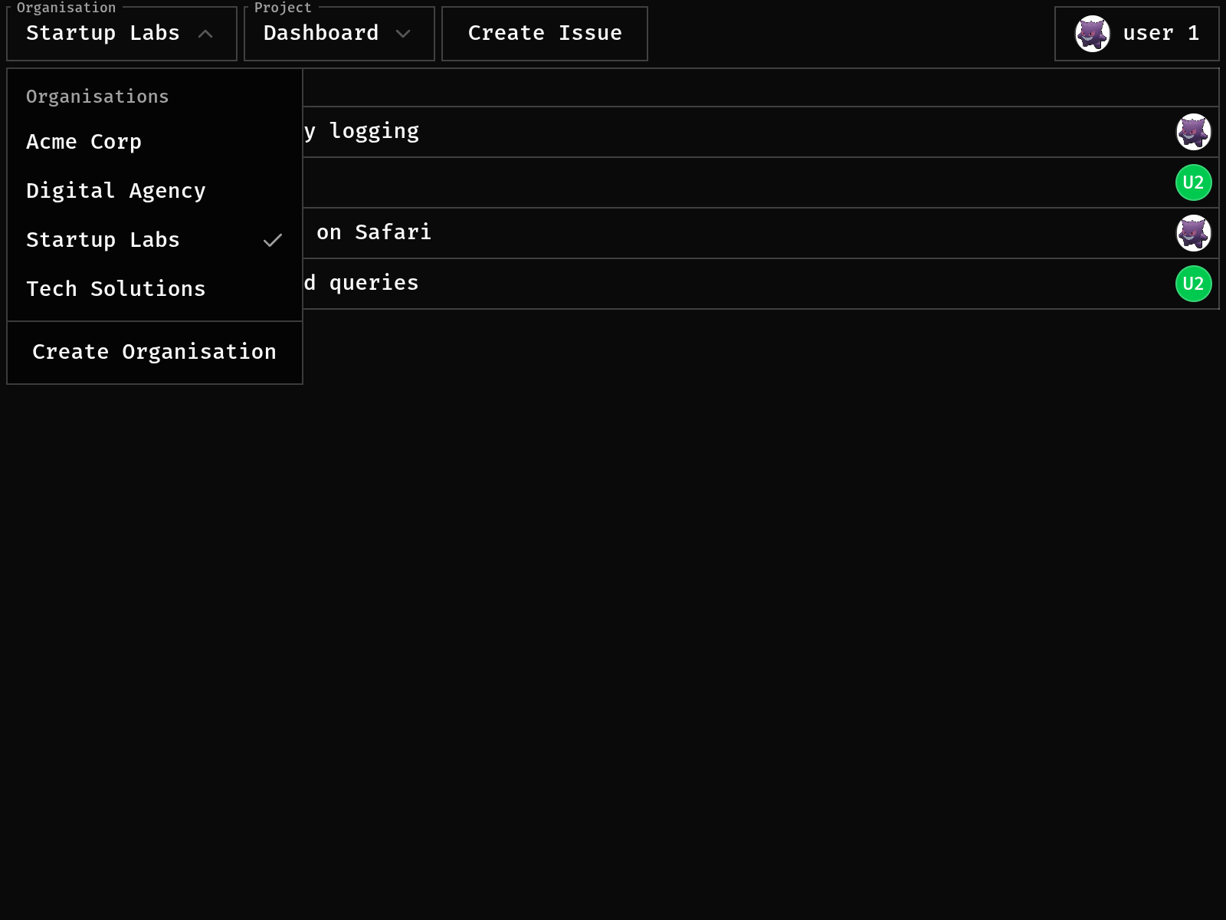Screen dimensions: 1226x920
Task: Open the Dashboard project selector
Action: click(x=322, y=34)
